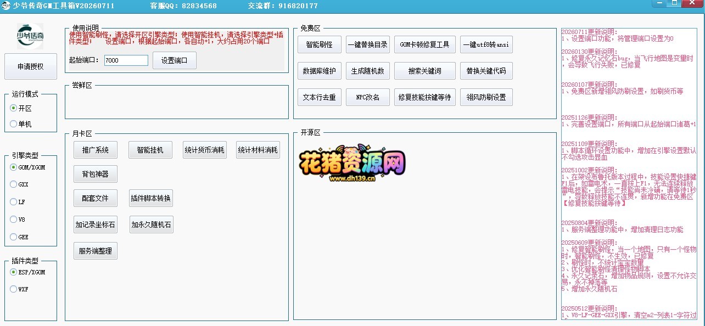
Task: Click the 设置端口 button
Action: click(x=175, y=60)
